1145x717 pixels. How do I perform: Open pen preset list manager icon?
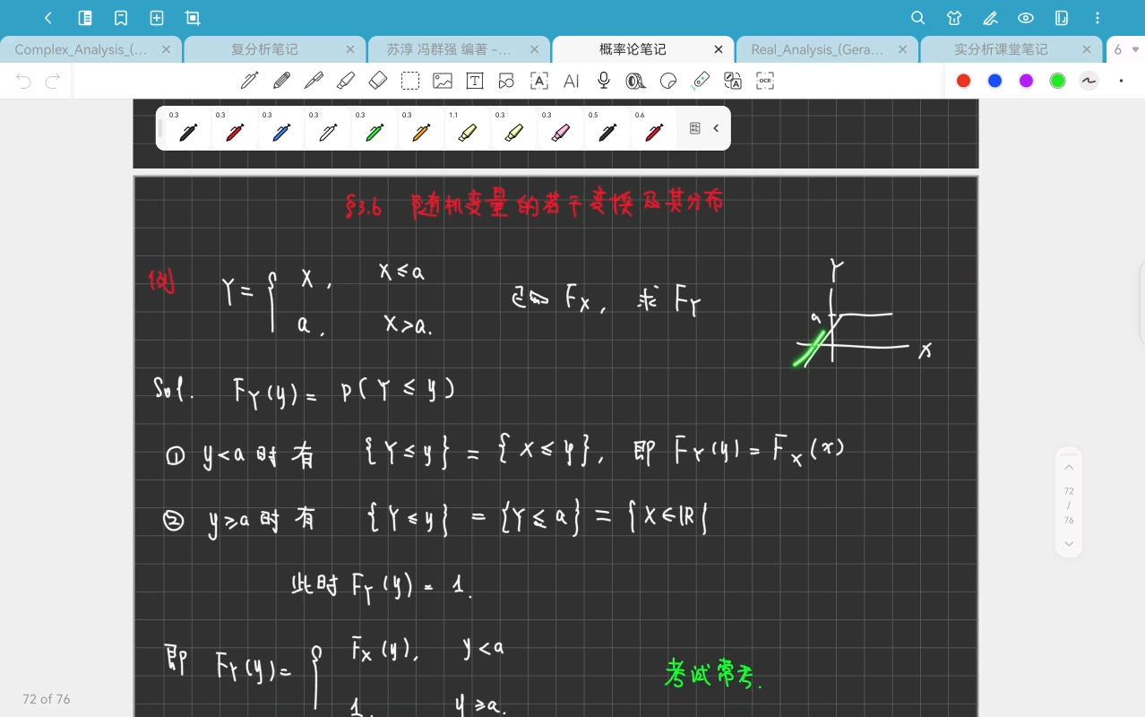tap(694, 128)
